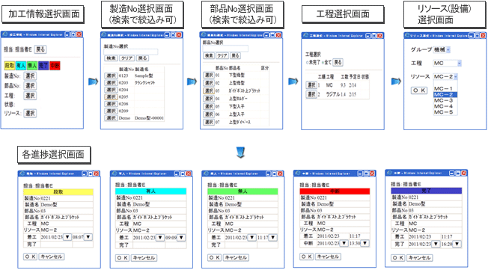This screenshot has width=488, height=270.
Task: Click the 製造No search input field
Action: [x=131, y=52]
